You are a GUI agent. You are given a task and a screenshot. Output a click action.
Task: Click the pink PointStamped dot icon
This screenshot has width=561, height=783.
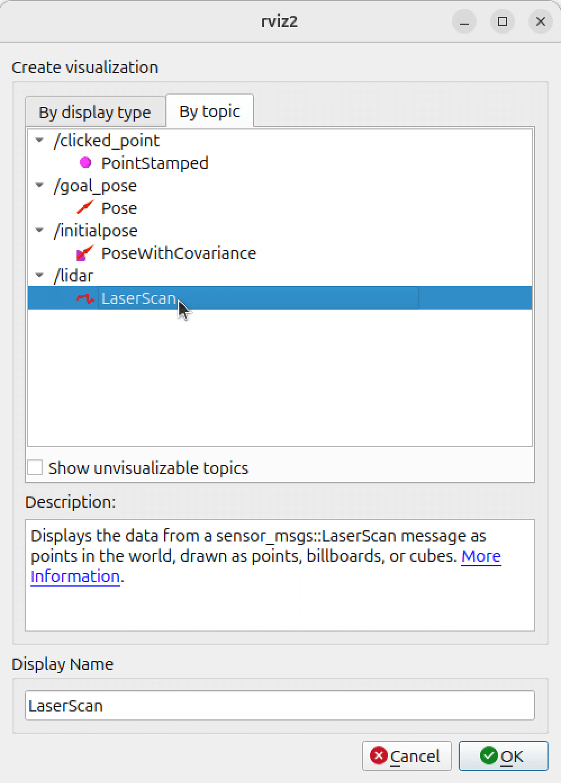(85, 163)
